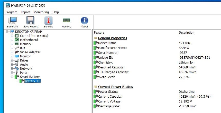Image resolution: width=221 pixels, height=113 pixels.
Task: Expand the Bus node
Action: click(12, 48)
